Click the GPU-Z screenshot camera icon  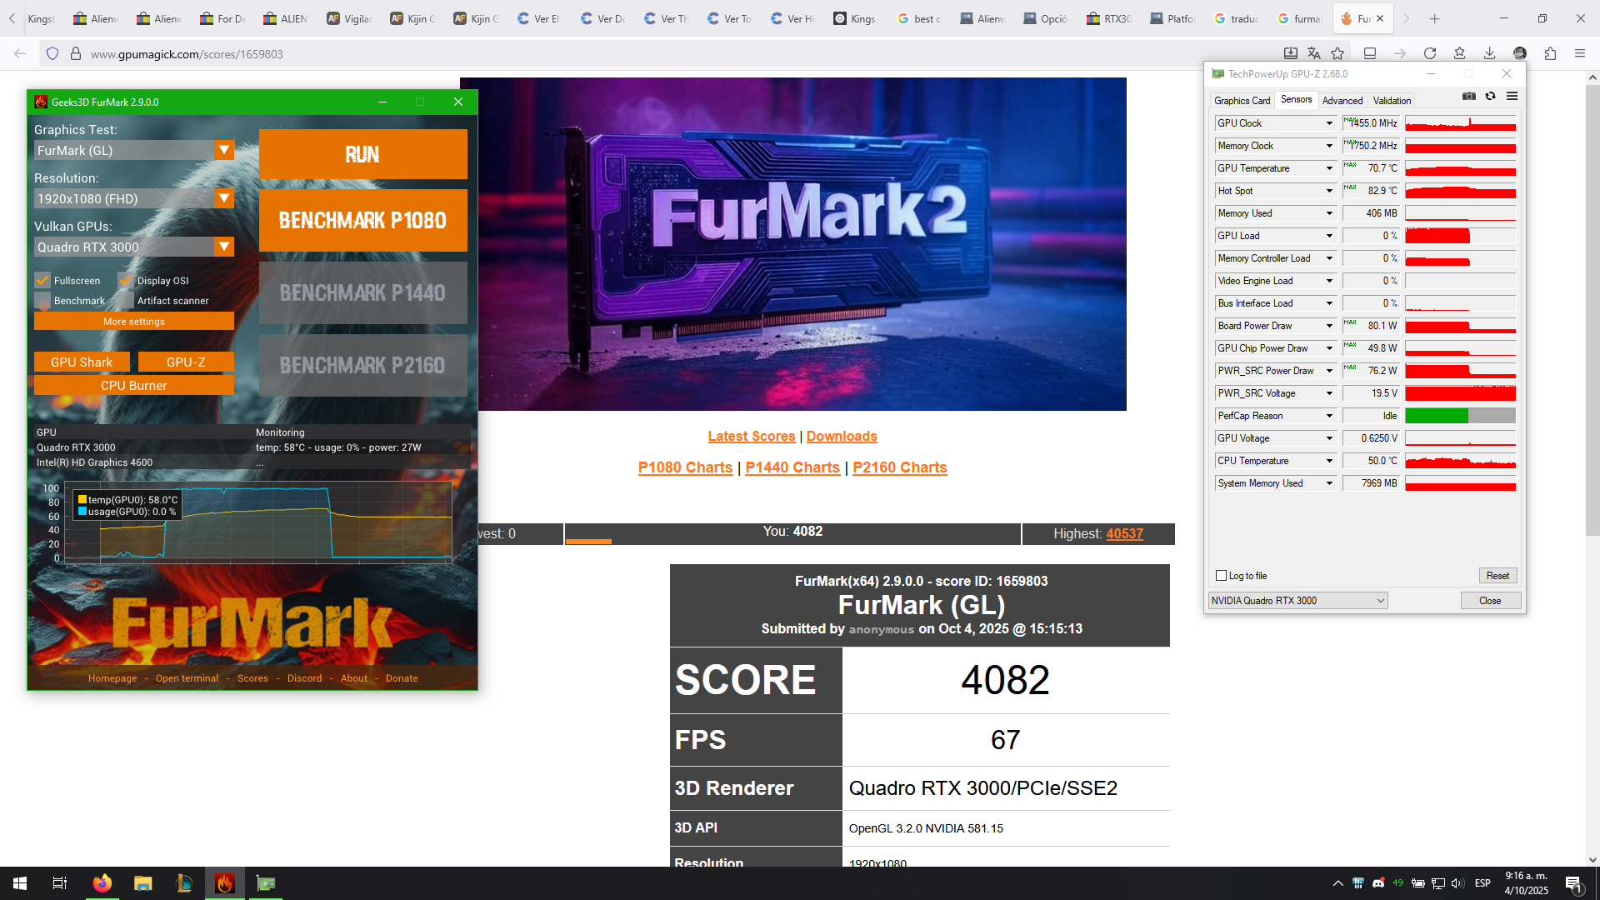1468,97
